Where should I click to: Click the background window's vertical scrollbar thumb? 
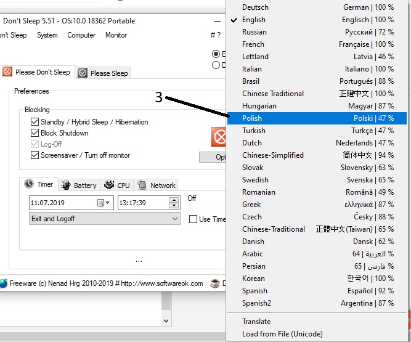166,301
